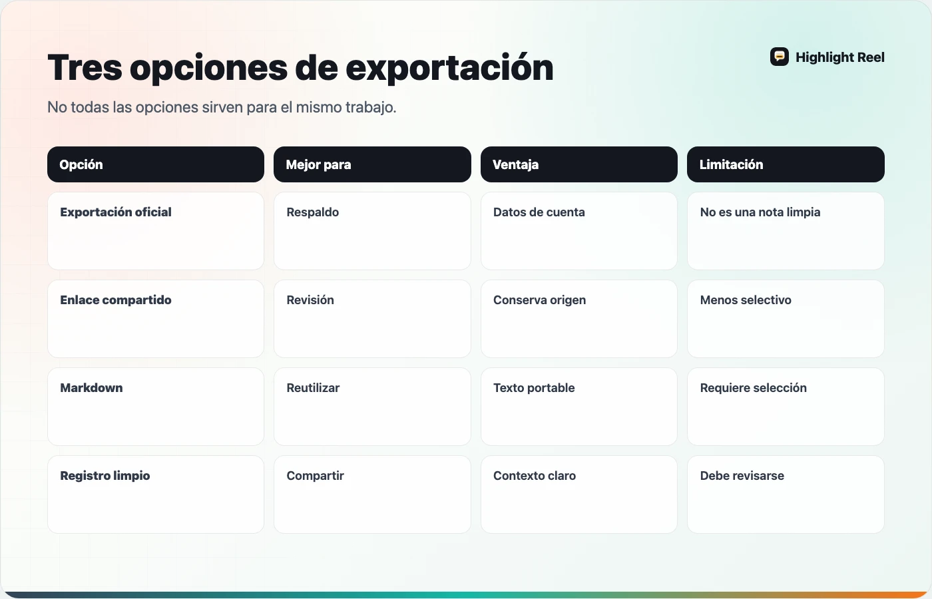Select the 'Markdown' cell
The width and height of the screenshot is (932, 599).
(x=156, y=407)
